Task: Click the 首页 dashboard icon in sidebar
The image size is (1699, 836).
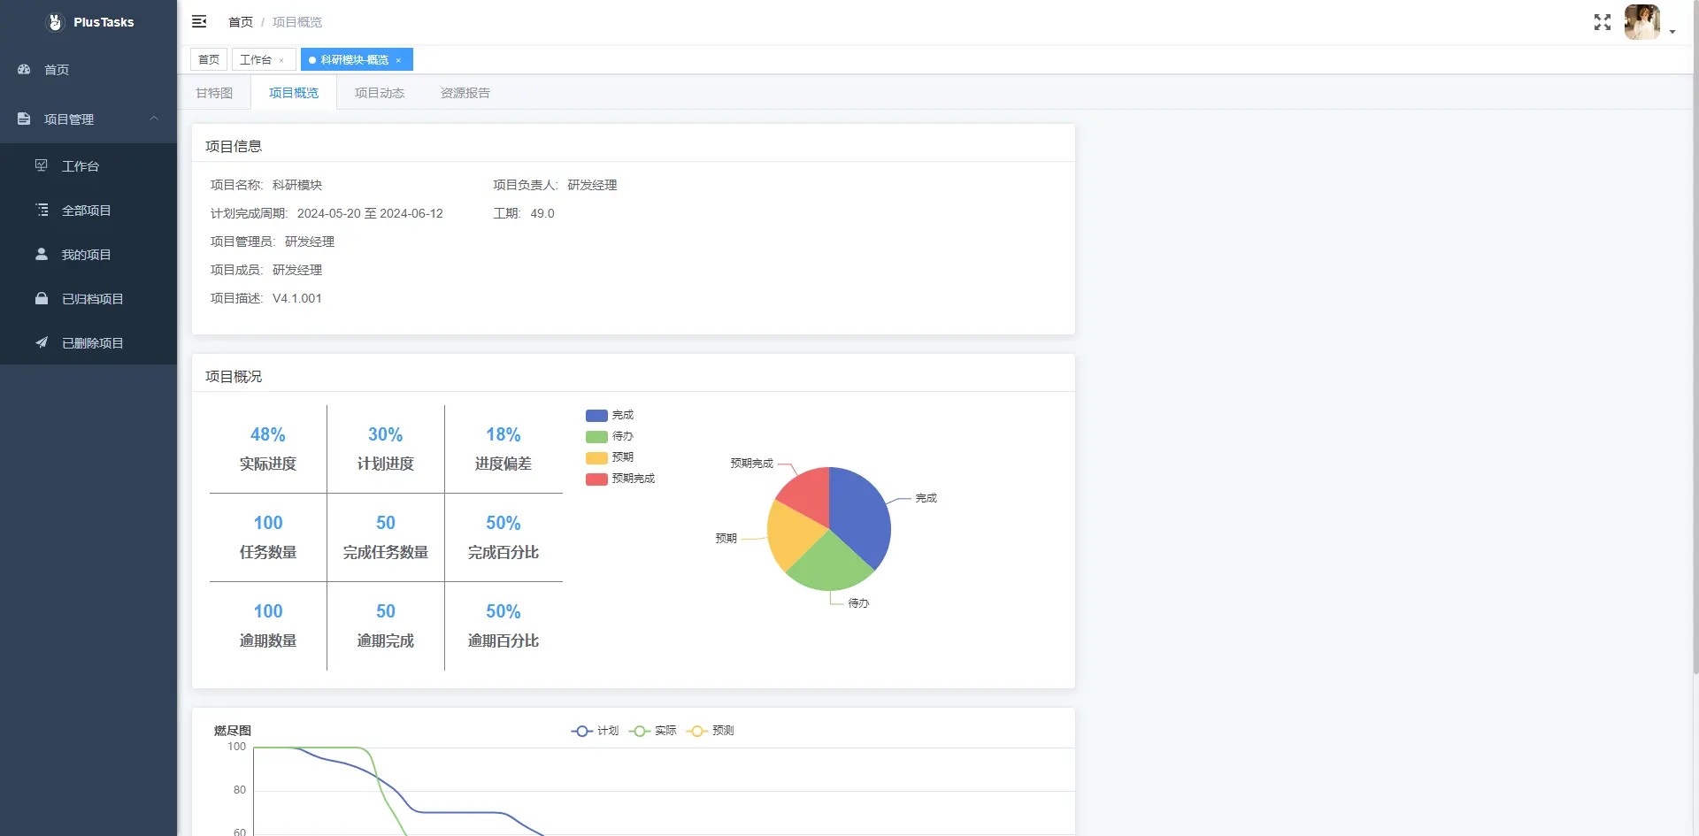Action: point(24,69)
